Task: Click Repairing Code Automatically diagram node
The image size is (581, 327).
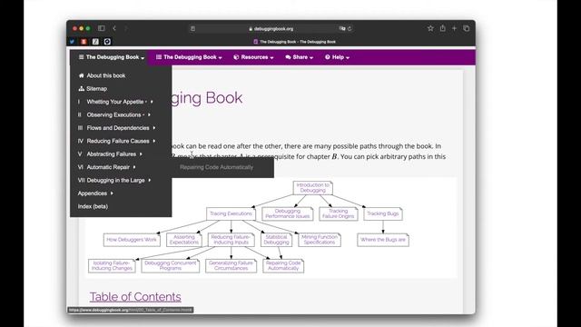Action: 283,265
